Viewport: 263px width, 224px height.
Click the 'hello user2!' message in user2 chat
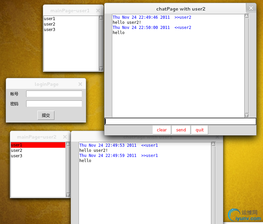127,22
